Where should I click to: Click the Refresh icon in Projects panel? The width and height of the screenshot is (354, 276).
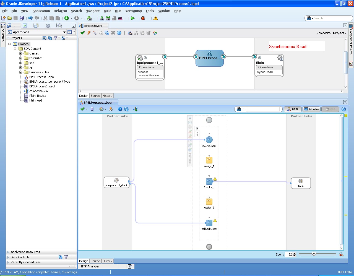pyautogui.click(x=50, y=38)
